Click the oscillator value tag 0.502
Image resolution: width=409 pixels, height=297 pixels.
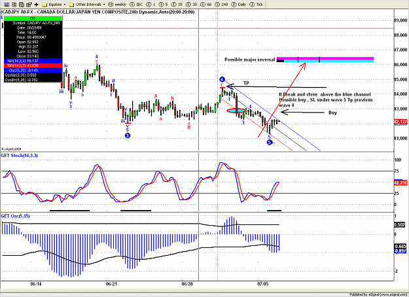[400, 225]
